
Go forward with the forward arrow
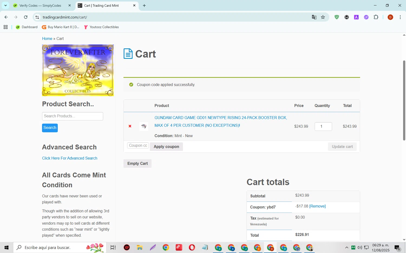tap(16, 17)
